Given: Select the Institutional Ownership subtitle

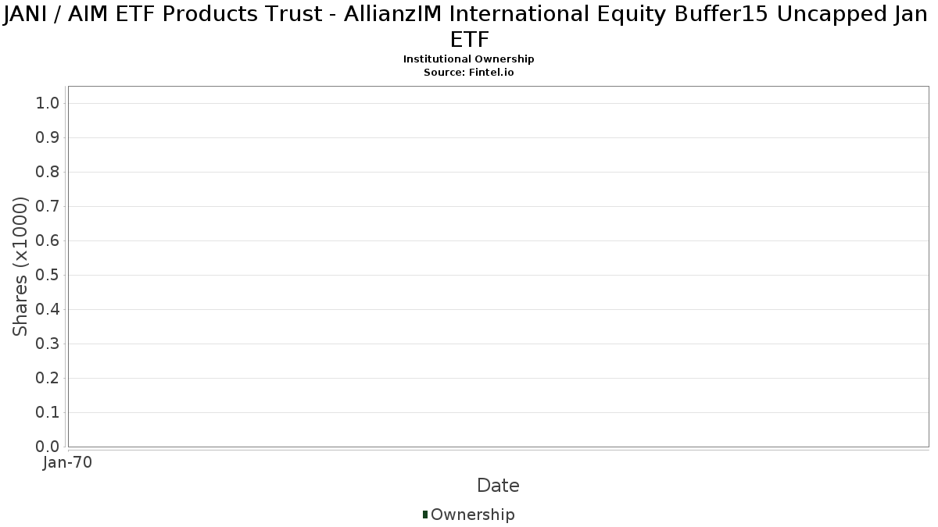Looking at the screenshot, I should pos(469,59).
